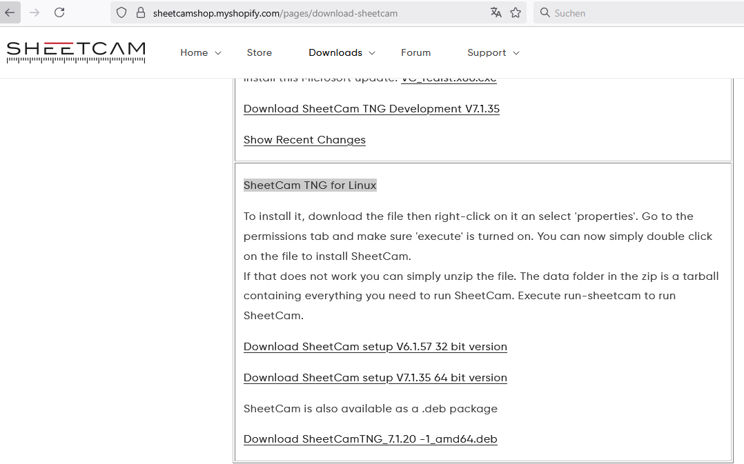The image size is (744, 464).
Task: Click the magnifier icon in search box
Action: (545, 13)
